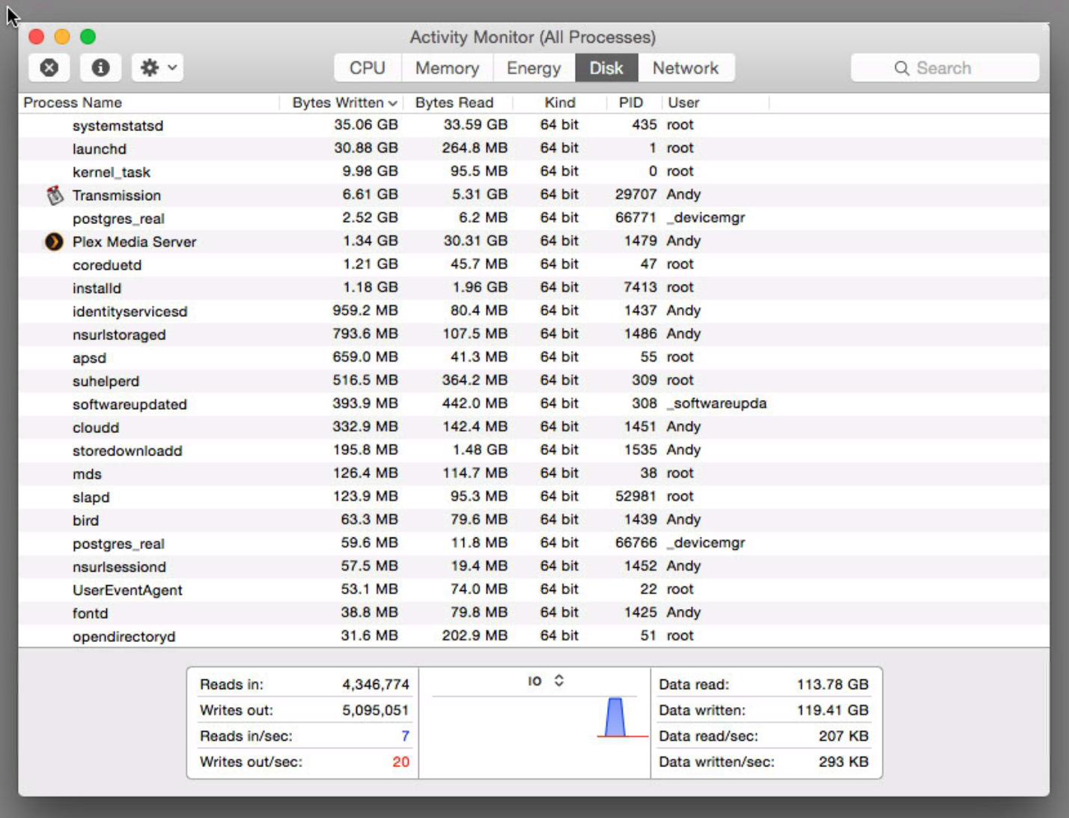The height and width of the screenshot is (818, 1069).
Task: Sort by Process Name column
Action: pos(149,103)
